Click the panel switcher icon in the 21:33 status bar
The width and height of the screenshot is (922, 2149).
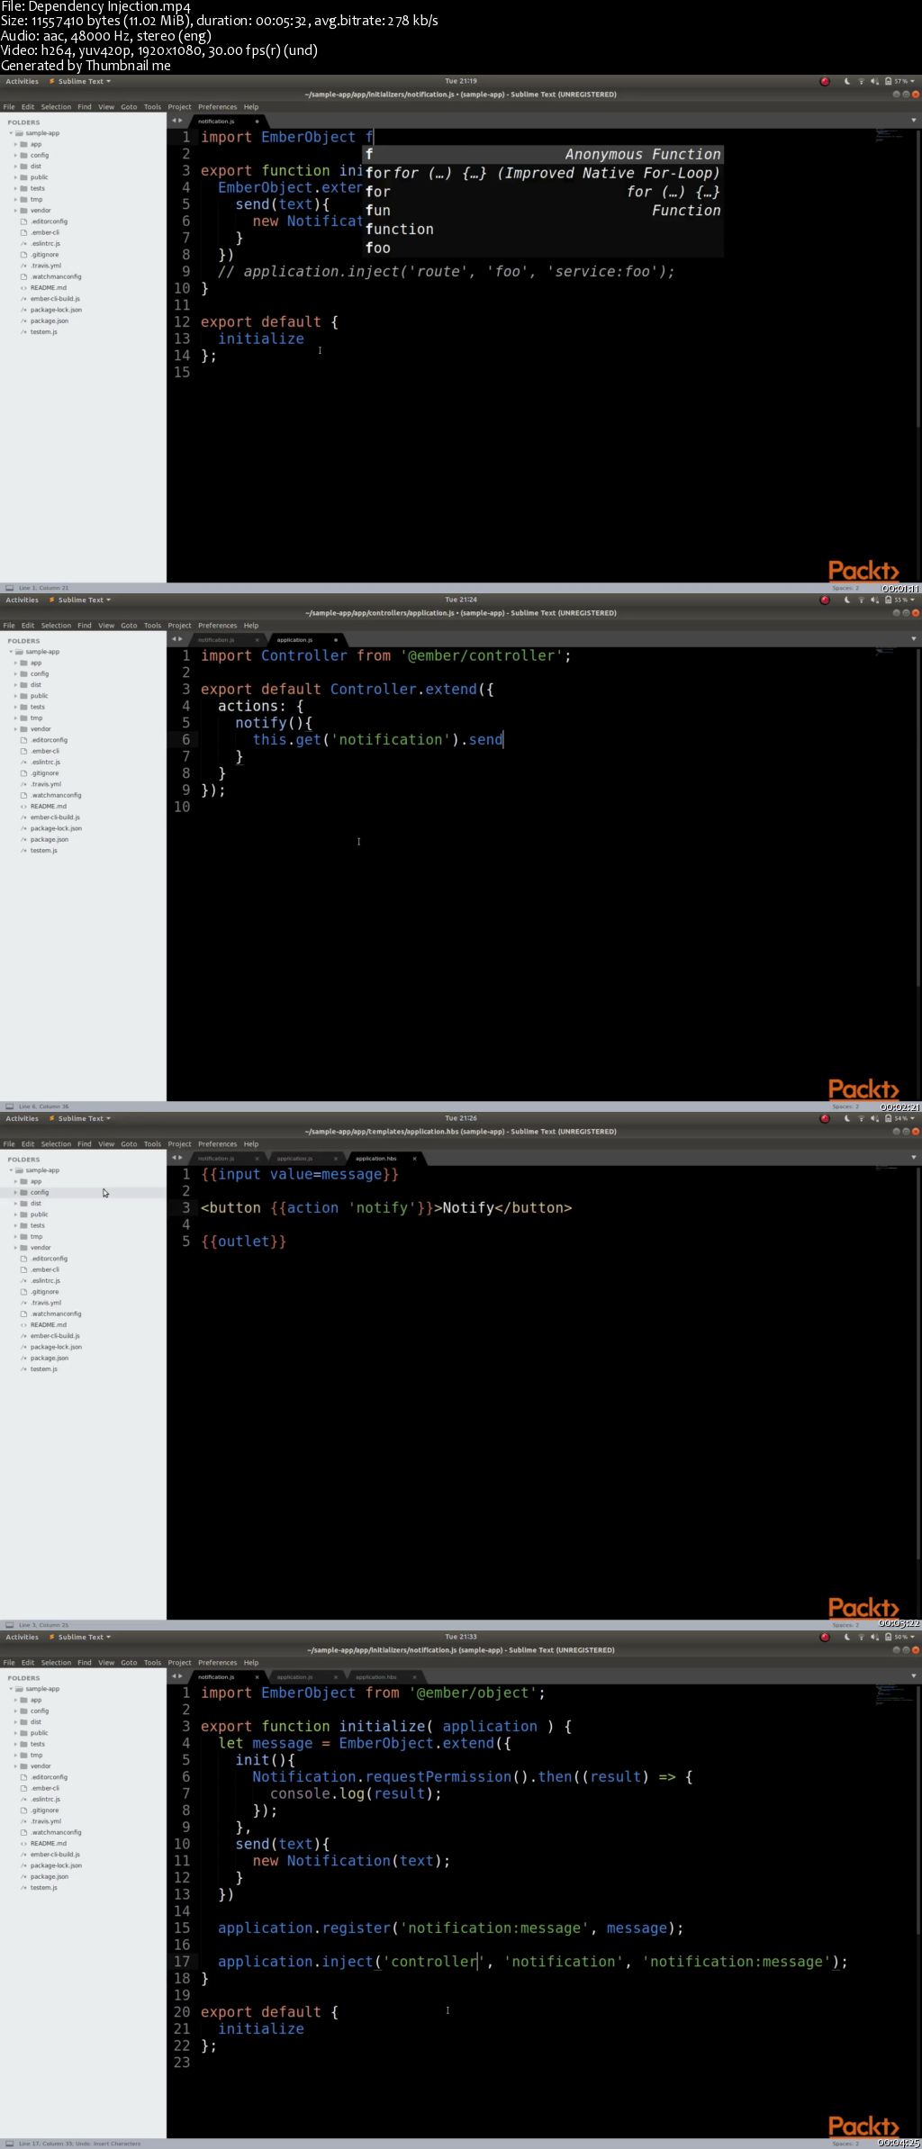pyautogui.click(x=9, y=2144)
